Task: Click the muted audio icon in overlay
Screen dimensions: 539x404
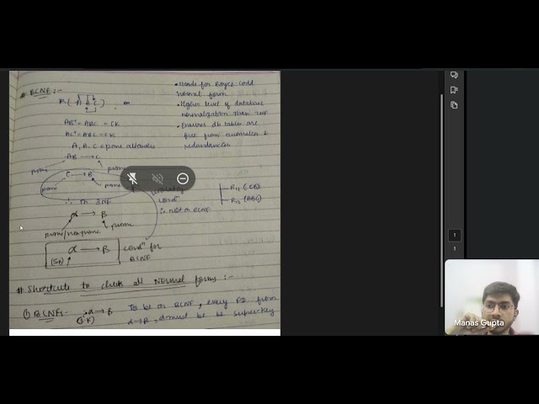Action: point(157,178)
